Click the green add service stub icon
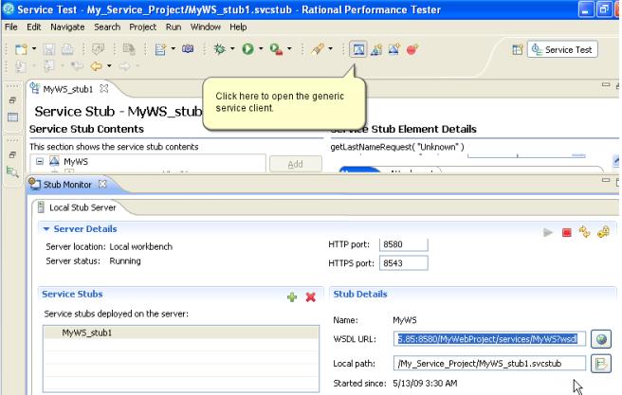This screenshot has height=395, width=622. point(293,297)
